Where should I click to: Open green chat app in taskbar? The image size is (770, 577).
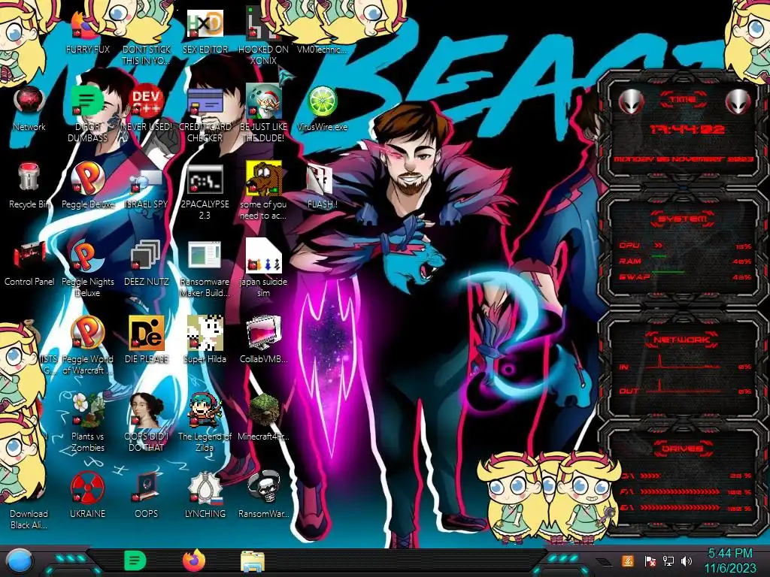tap(135, 560)
